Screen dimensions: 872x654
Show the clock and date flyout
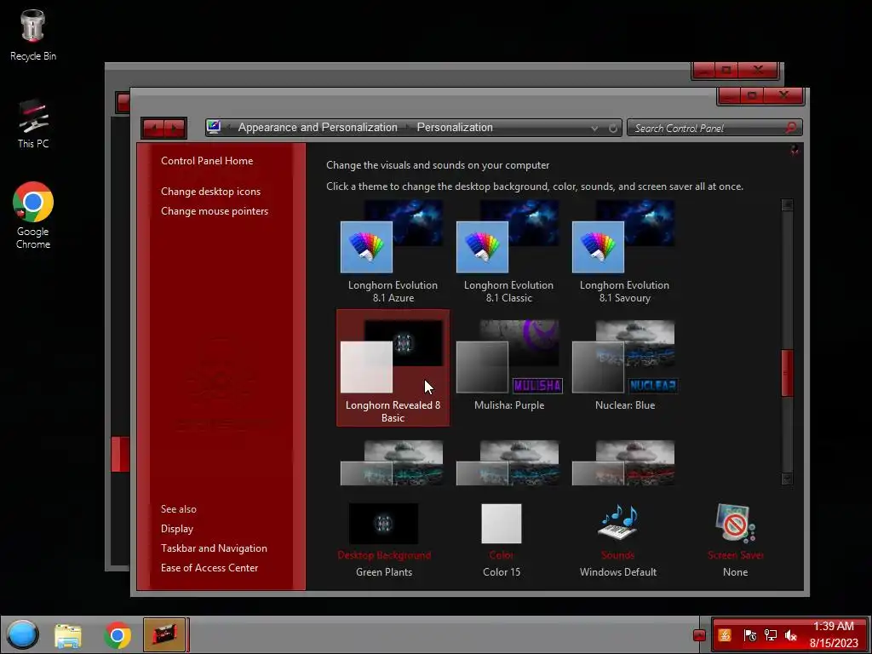click(834, 634)
